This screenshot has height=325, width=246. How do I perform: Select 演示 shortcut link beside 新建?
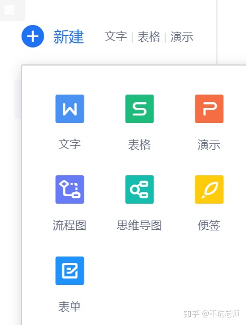point(182,37)
